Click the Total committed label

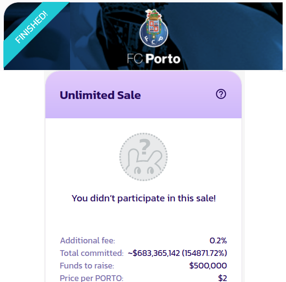tap(92, 253)
